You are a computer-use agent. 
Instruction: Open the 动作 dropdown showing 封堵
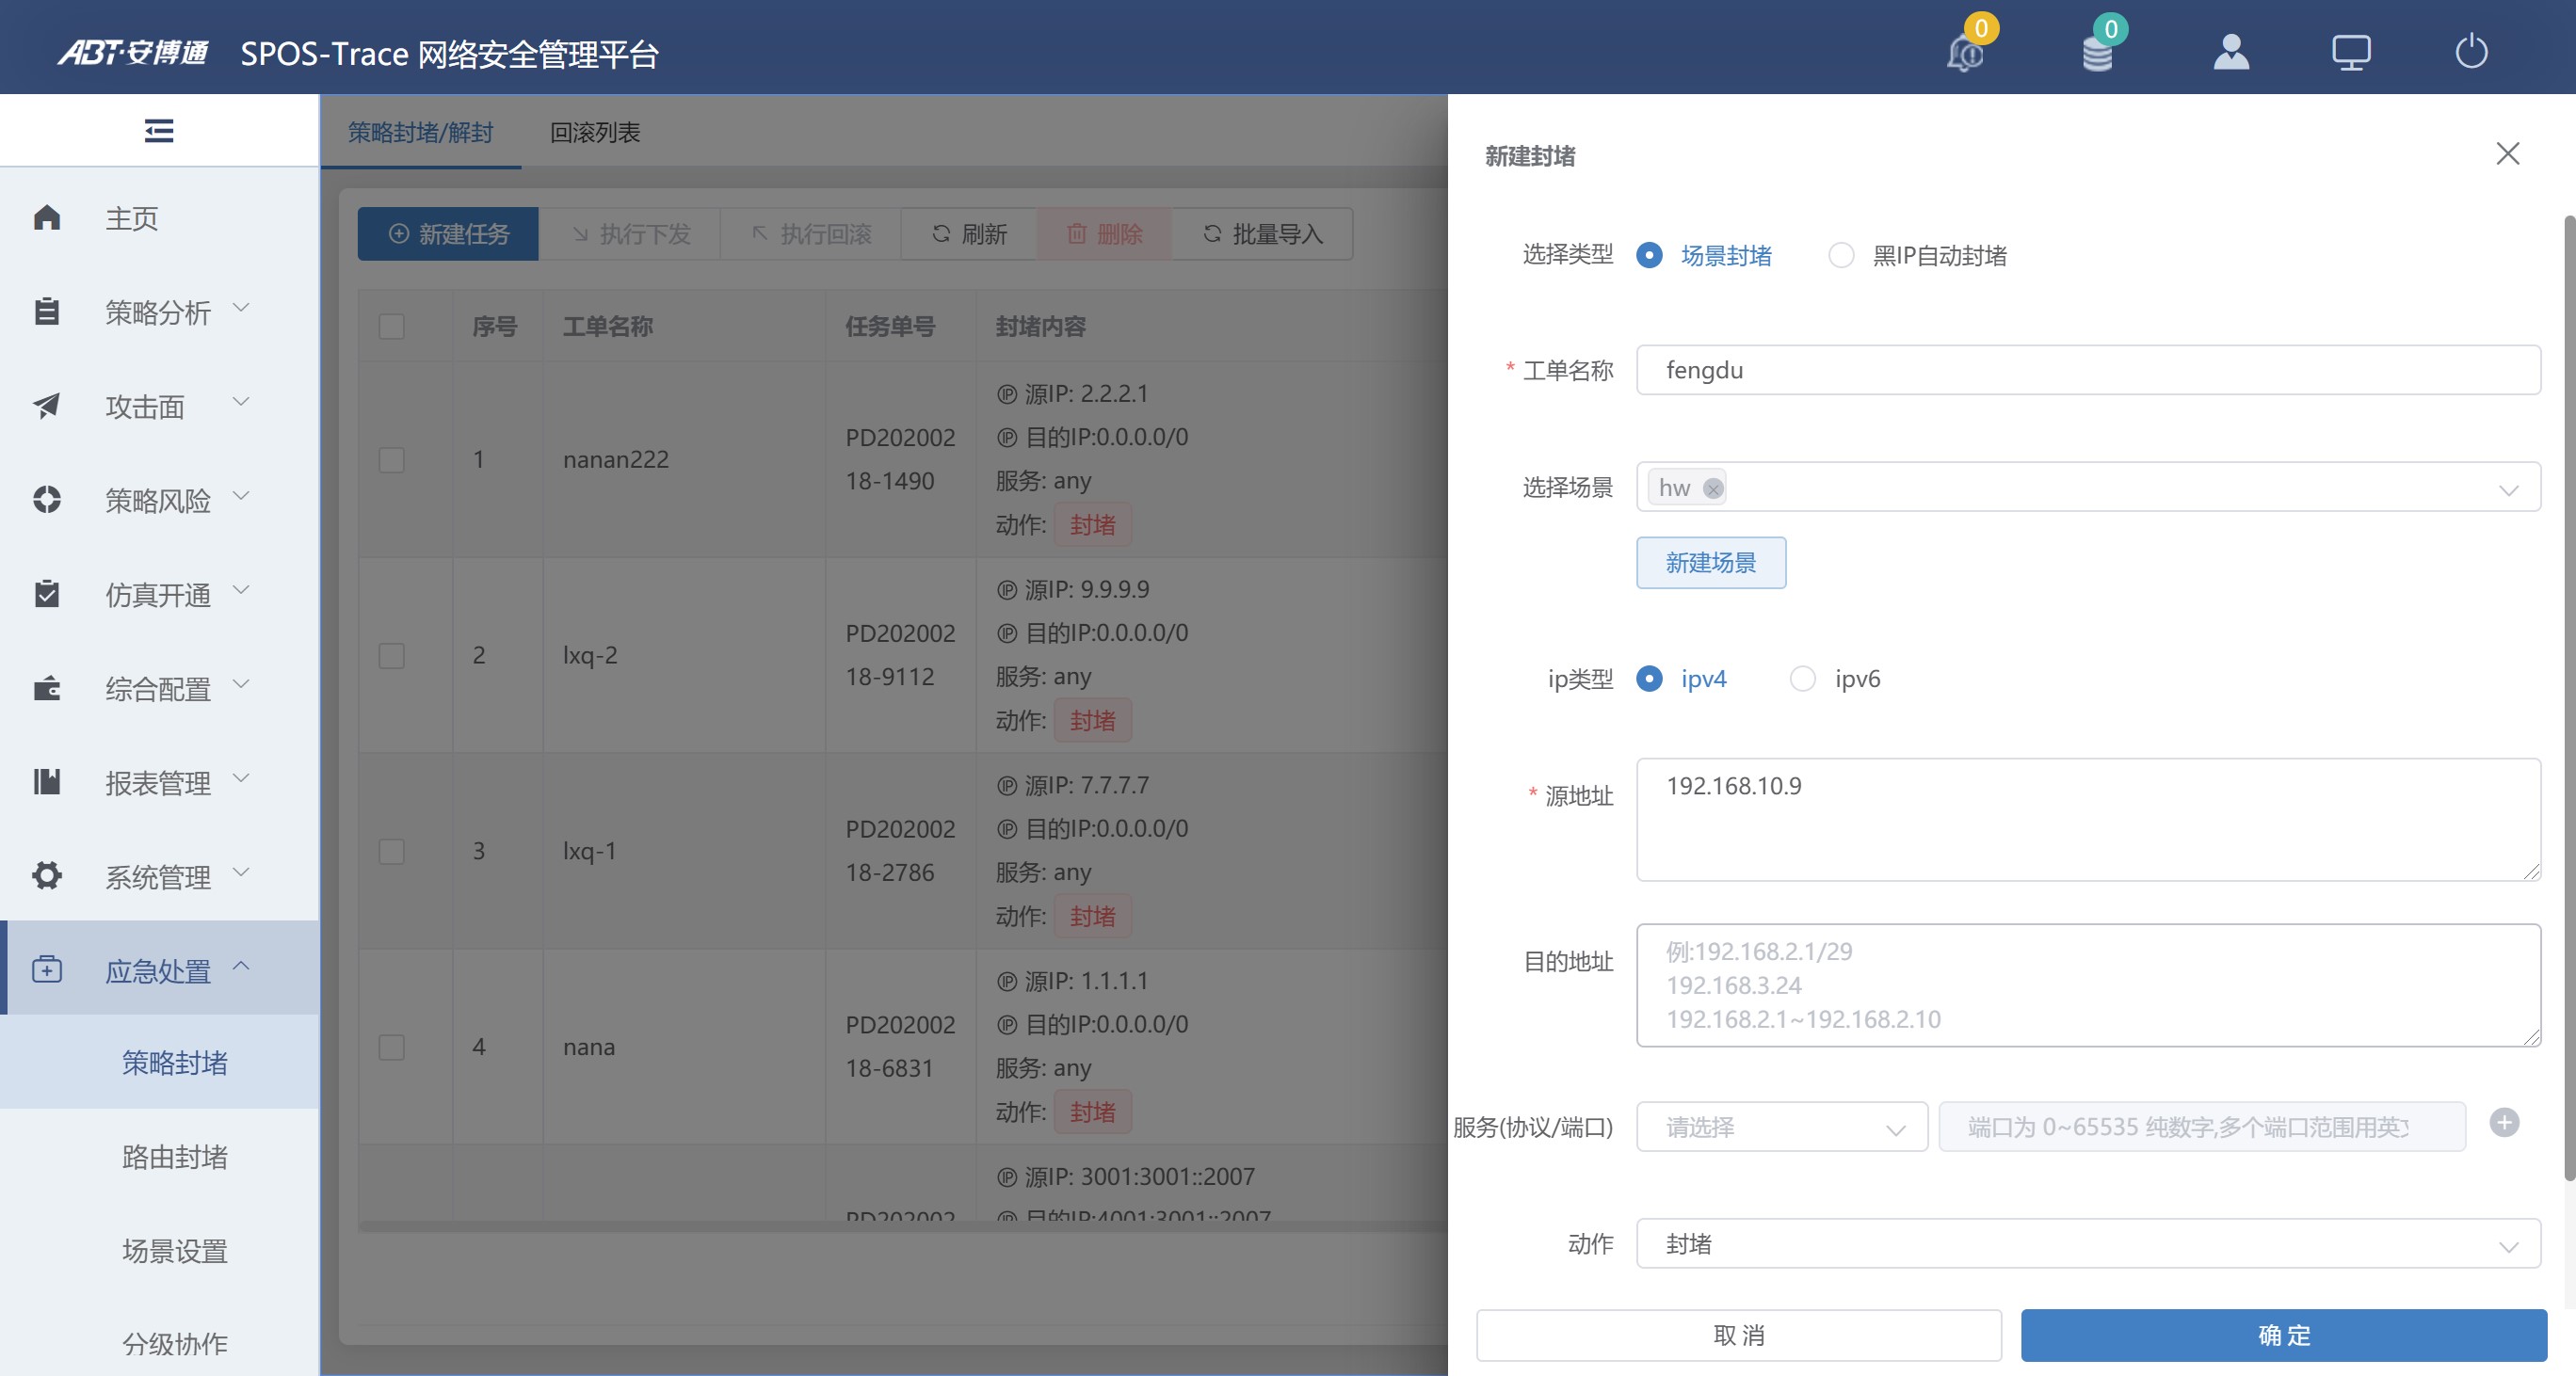coord(2088,1244)
